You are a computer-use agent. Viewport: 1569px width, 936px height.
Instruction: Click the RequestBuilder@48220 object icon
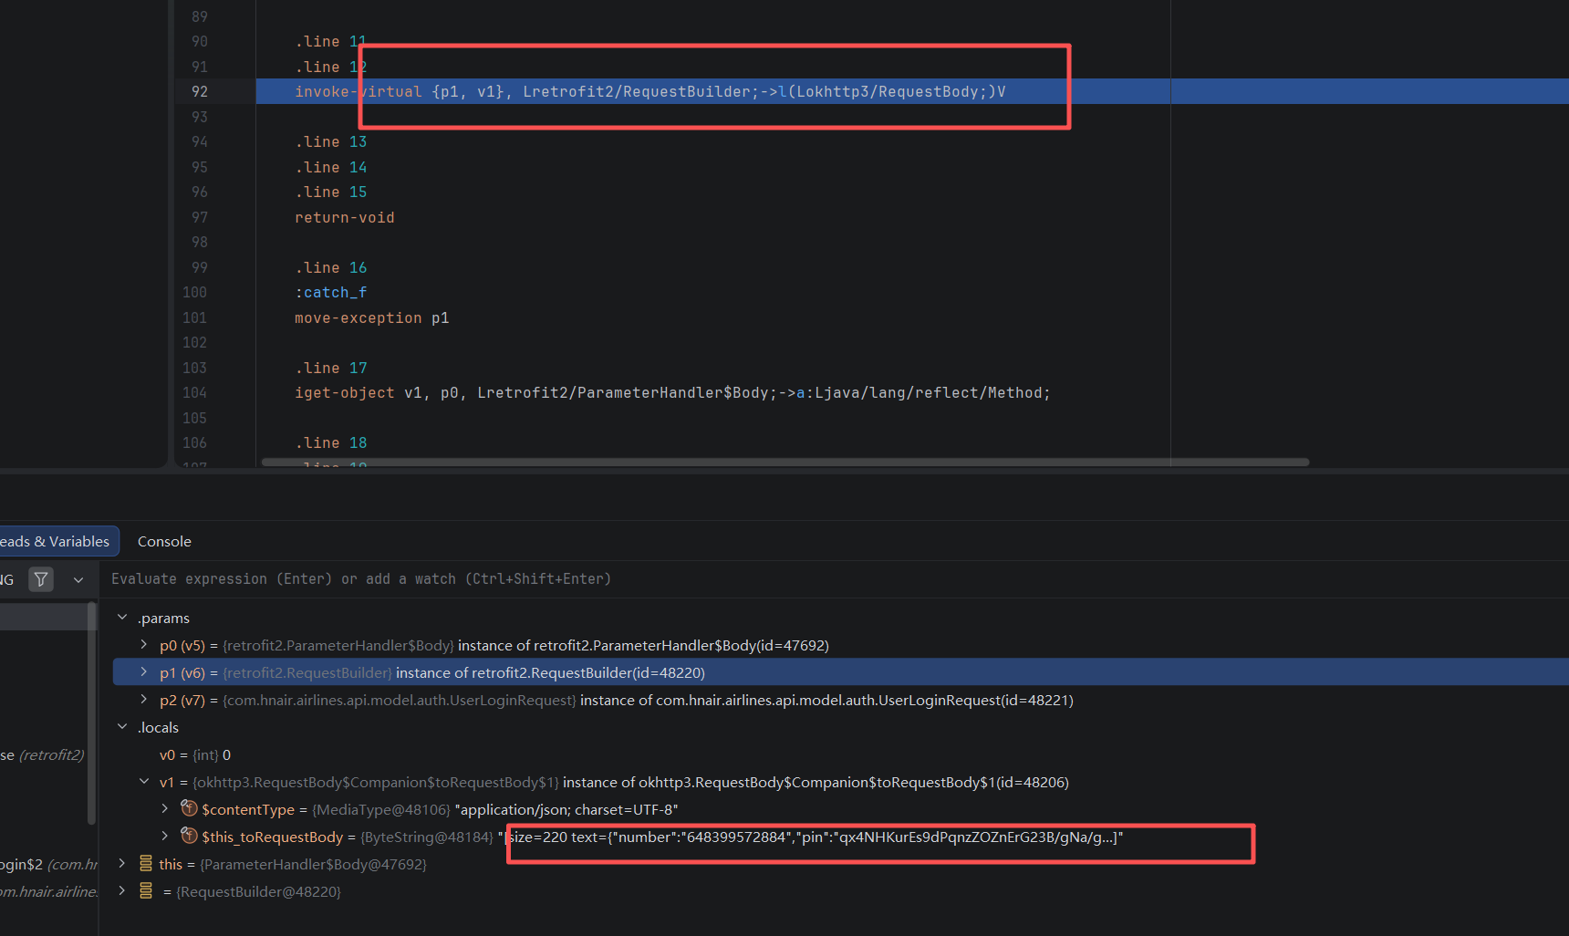tap(146, 890)
